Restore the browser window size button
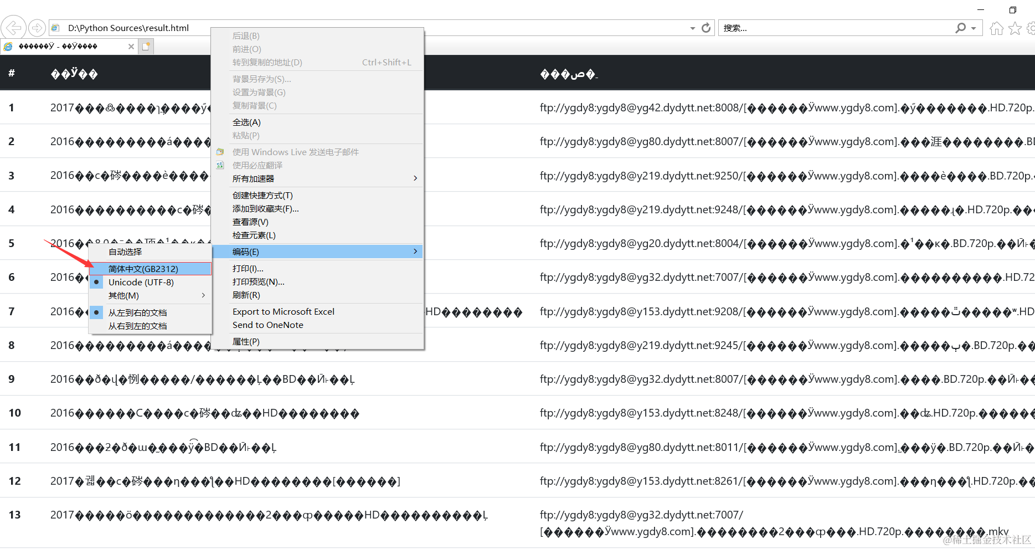The image size is (1035, 549). (x=1013, y=10)
